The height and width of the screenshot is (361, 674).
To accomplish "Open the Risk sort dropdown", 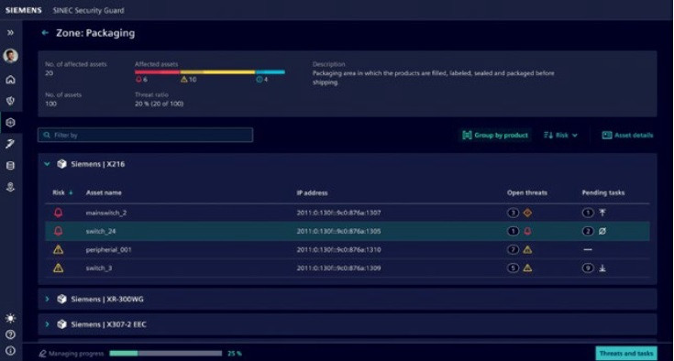I will [560, 136].
